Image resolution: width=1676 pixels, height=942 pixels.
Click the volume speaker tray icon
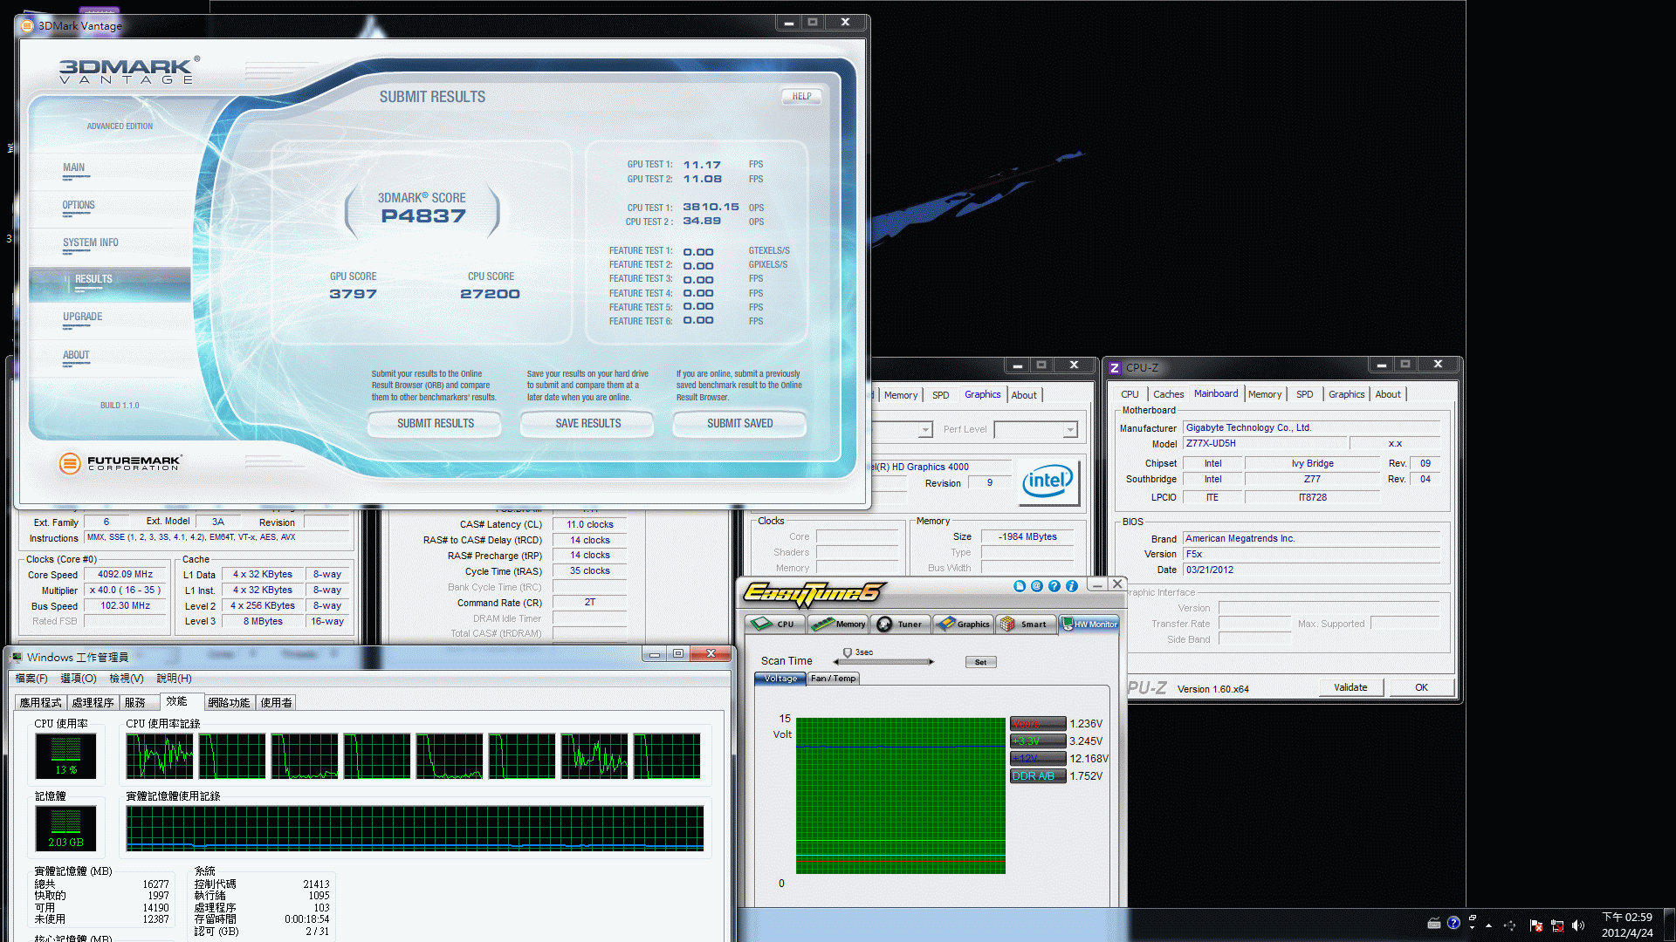point(1577,925)
